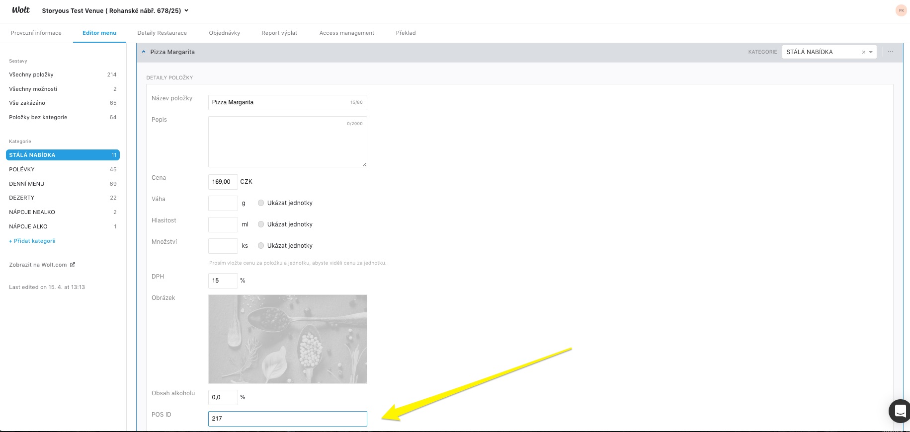
Task: Select POLÉVKY category
Action: (63, 169)
